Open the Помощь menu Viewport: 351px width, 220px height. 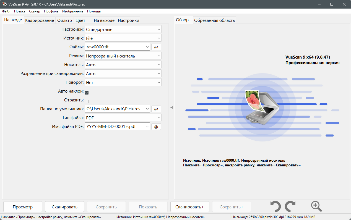click(94, 11)
